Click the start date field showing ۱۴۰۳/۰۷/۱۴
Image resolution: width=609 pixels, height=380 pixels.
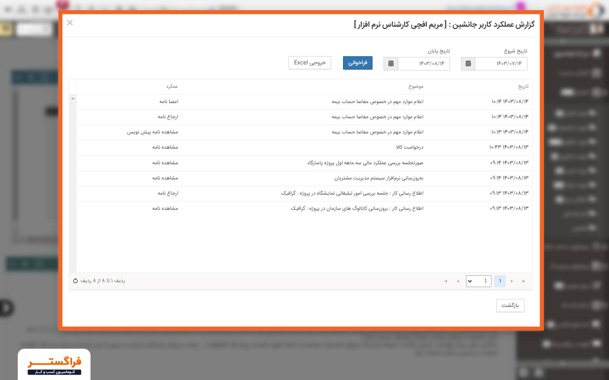coord(501,64)
